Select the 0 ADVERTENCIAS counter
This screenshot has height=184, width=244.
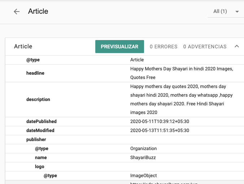click(205, 47)
